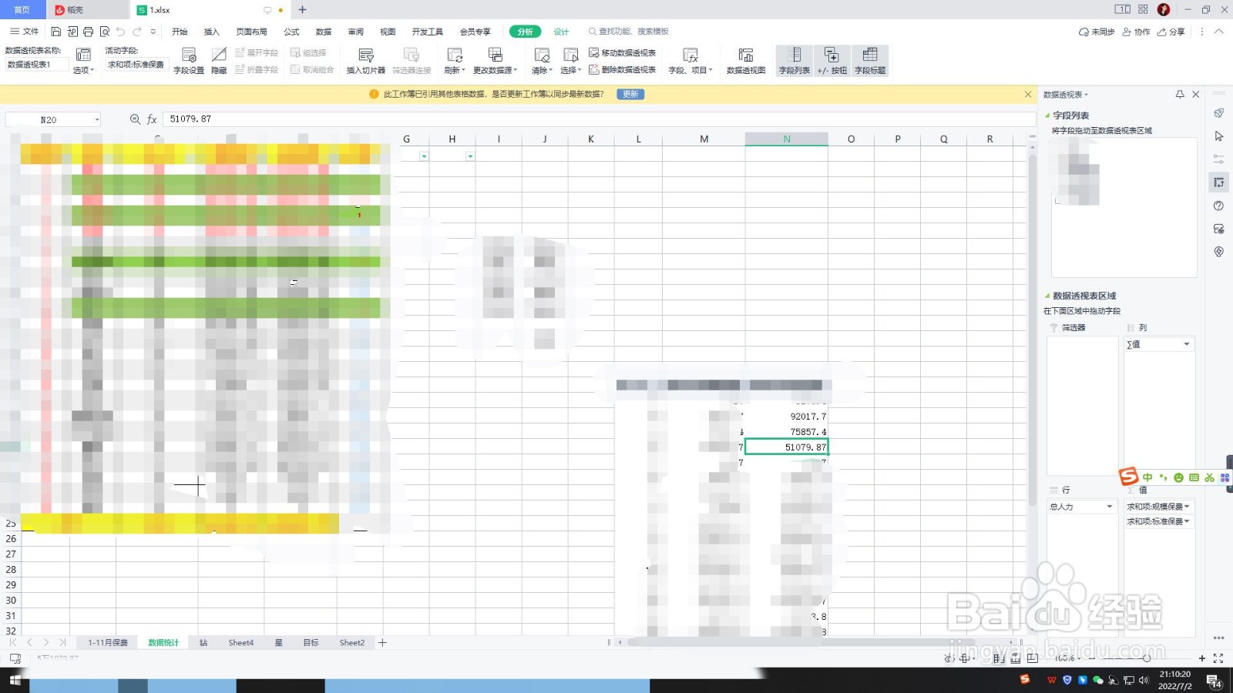
Task: Switch to the 设计 ribbon tab
Action: [561, 32]
